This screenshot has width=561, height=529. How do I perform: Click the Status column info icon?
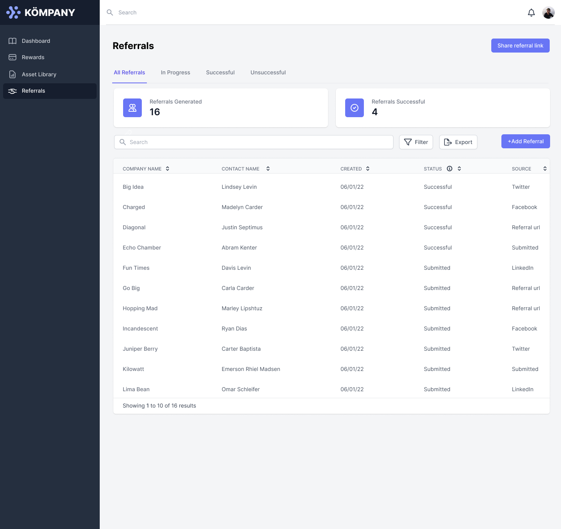click(450, 169)
